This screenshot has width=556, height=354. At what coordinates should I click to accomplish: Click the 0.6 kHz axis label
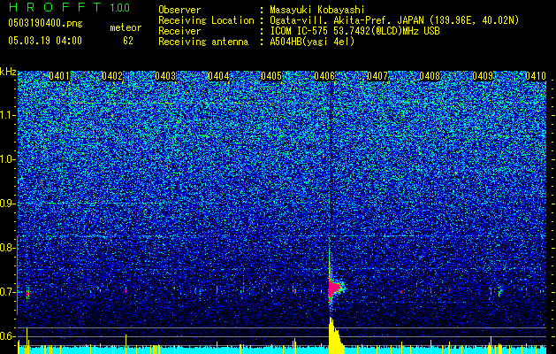(7, 336)
